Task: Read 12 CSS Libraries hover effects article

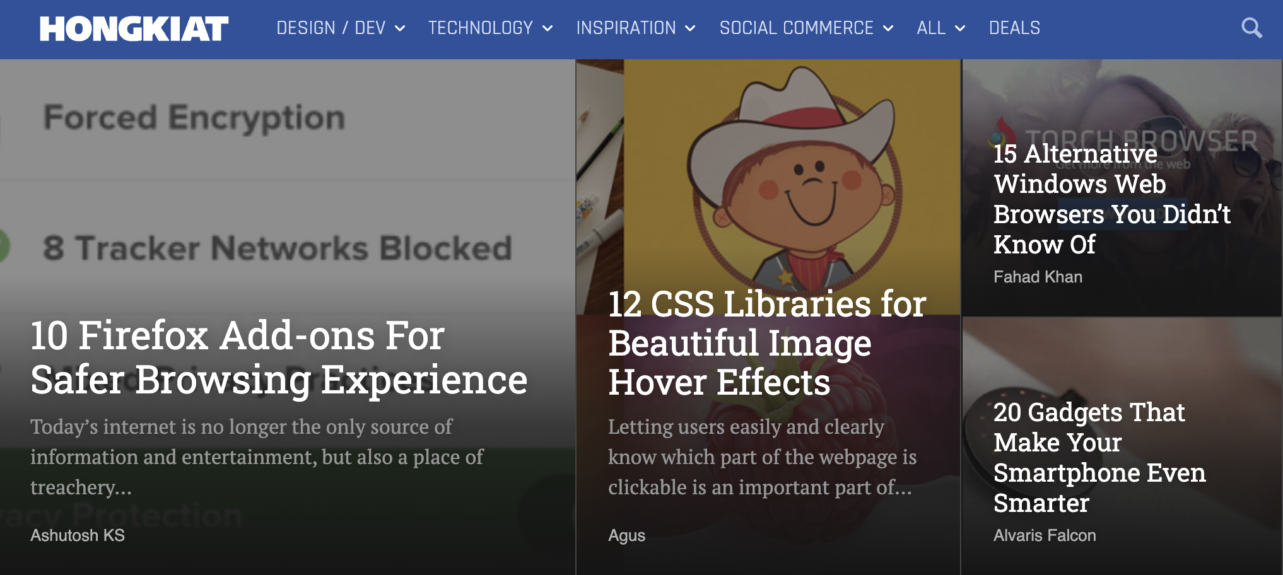Action: pyautogui.click(x=767, y=343)
